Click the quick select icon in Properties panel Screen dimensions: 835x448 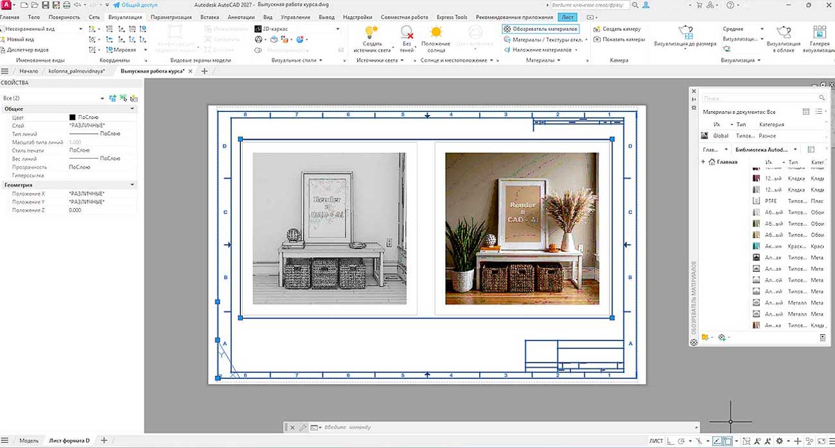click(134, 98)
